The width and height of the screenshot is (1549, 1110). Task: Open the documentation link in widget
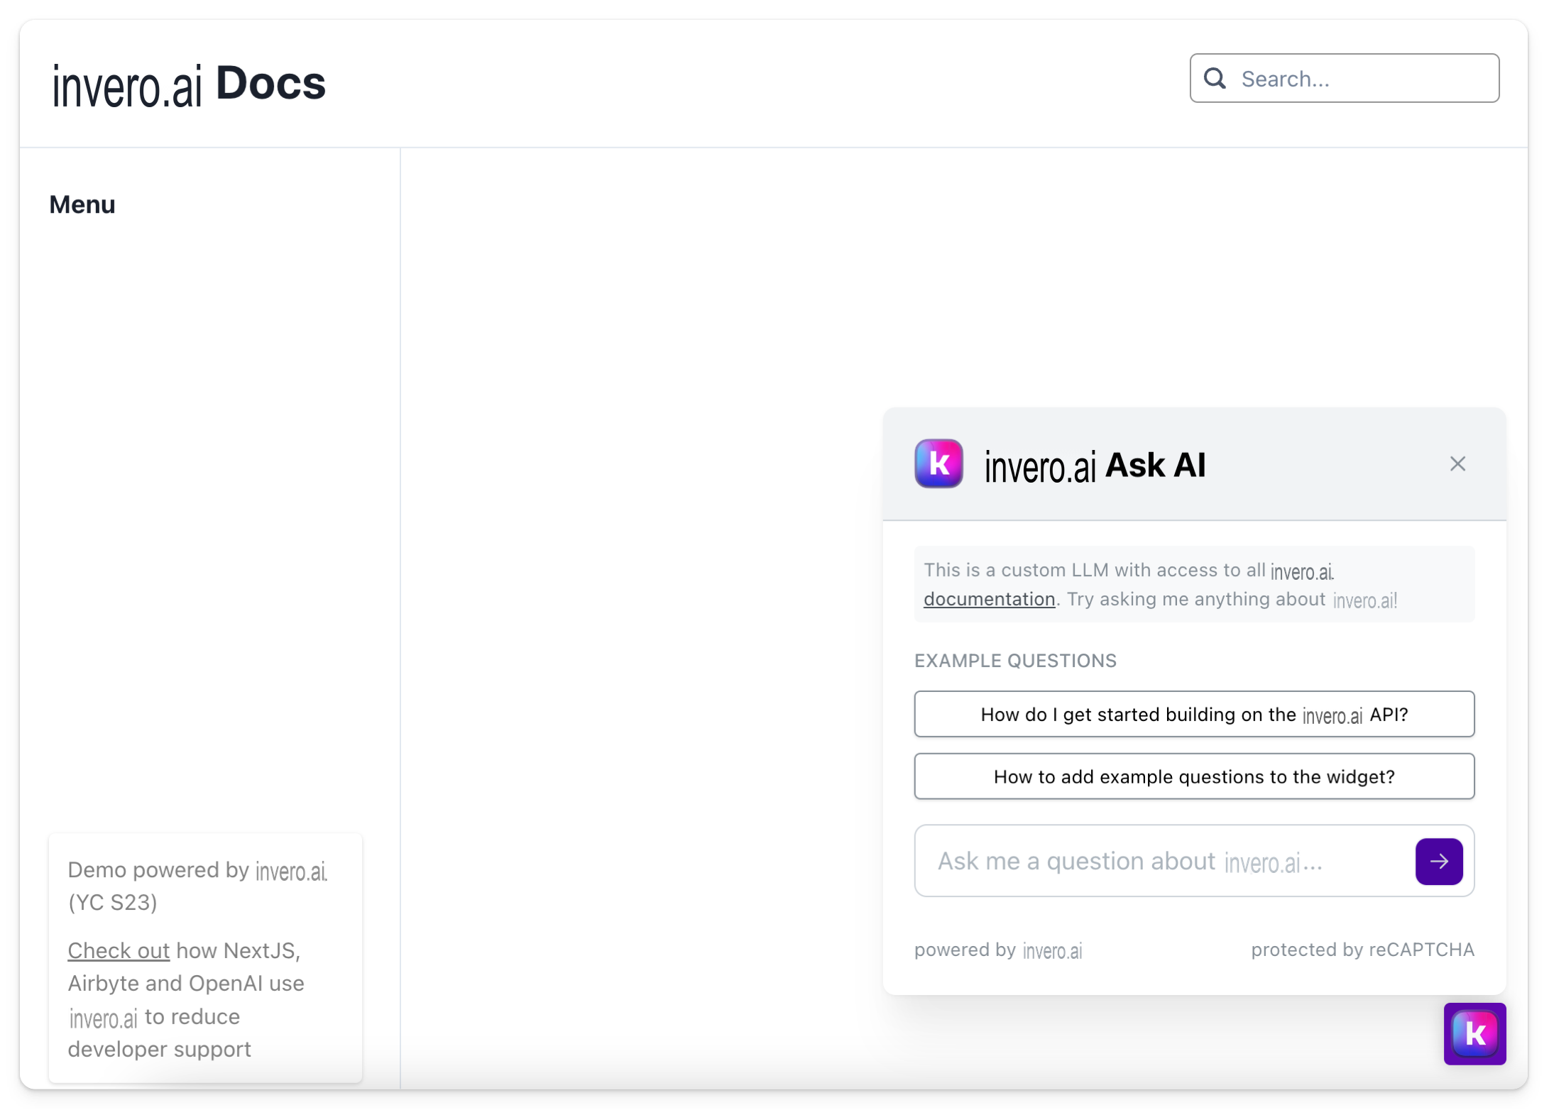(989, 599)
